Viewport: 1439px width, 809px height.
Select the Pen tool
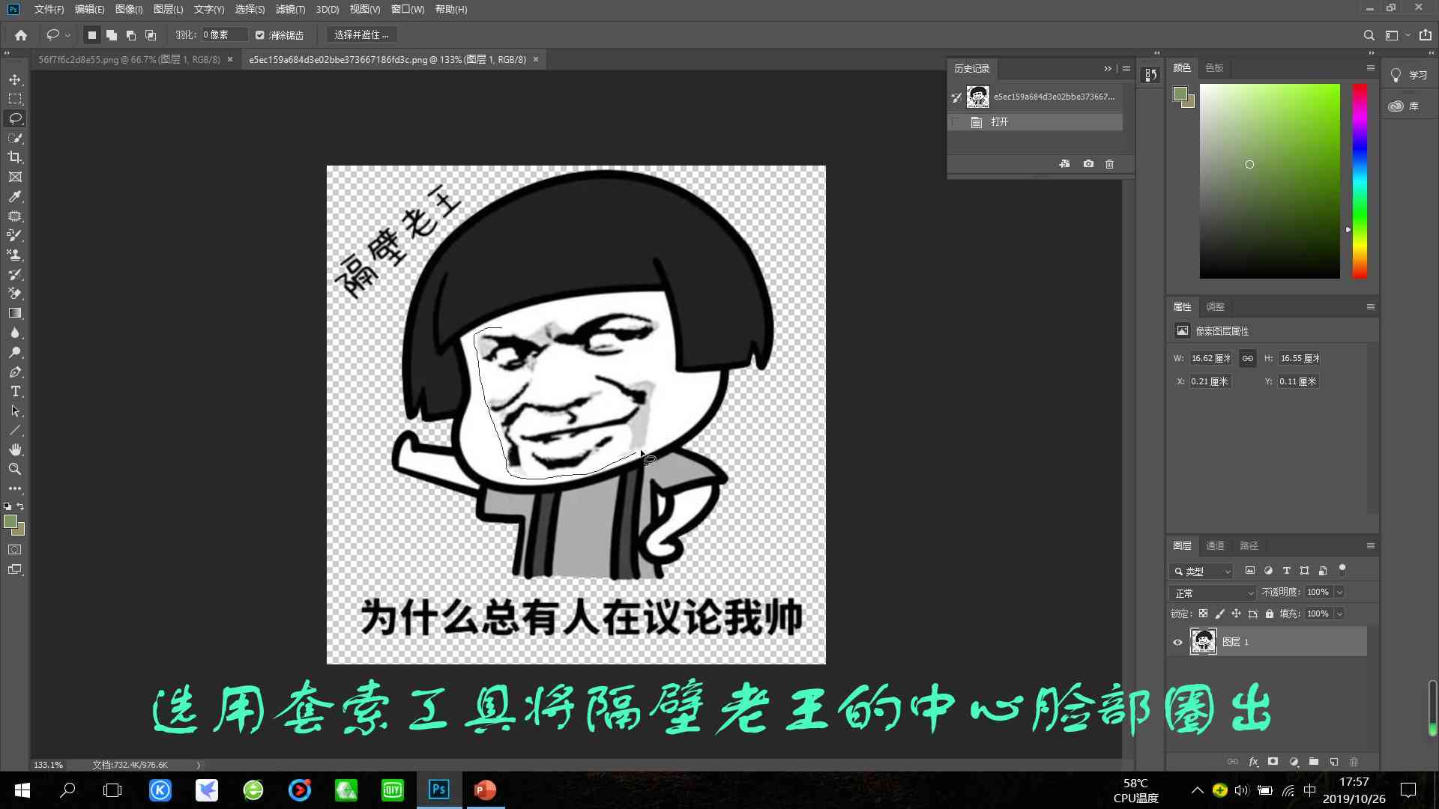point(15,372)
